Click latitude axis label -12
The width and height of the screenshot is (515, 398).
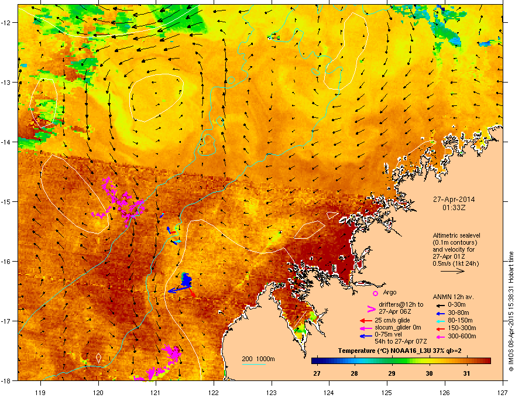6,22
